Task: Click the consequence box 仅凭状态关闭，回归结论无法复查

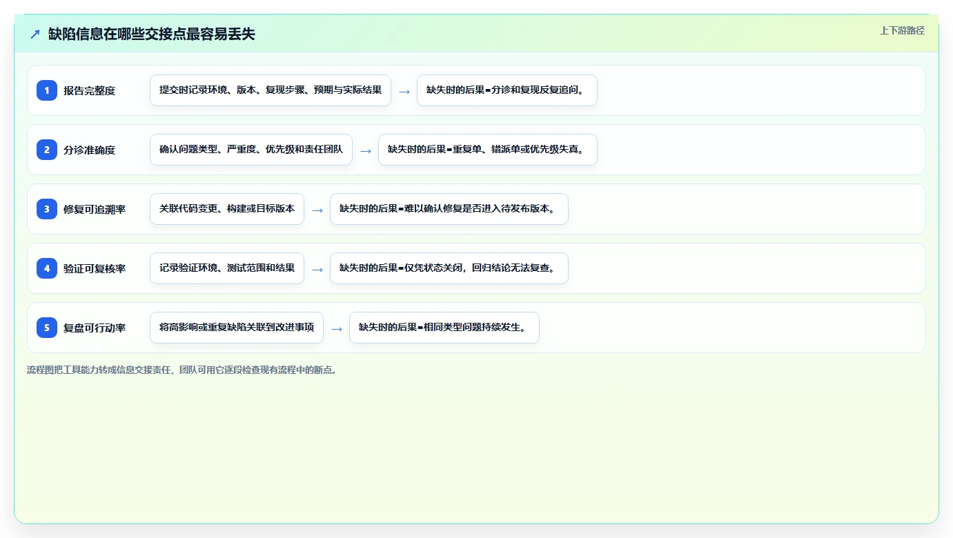Action: click(449, 268)
